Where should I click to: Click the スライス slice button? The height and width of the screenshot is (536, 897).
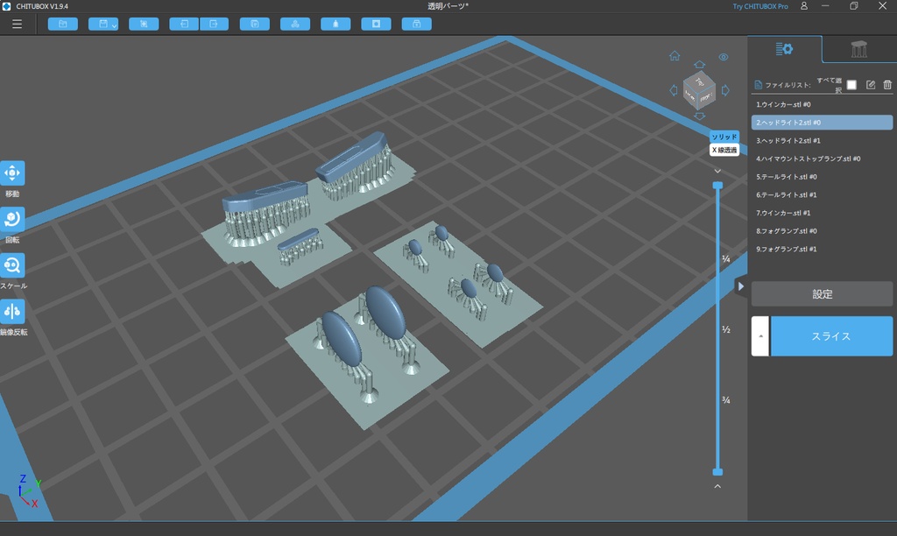coord(831,336)
